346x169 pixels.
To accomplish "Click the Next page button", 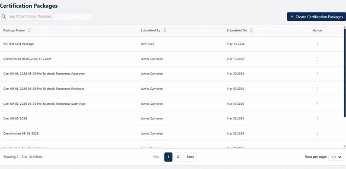I will coord(190,157).
